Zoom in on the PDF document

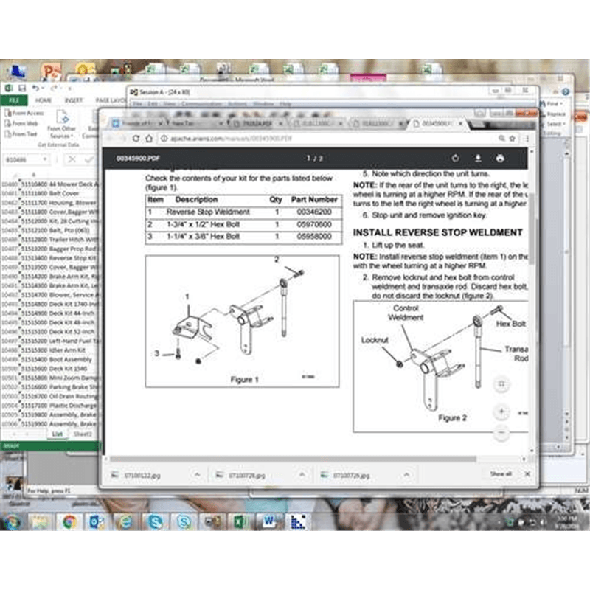pos(502,412)
